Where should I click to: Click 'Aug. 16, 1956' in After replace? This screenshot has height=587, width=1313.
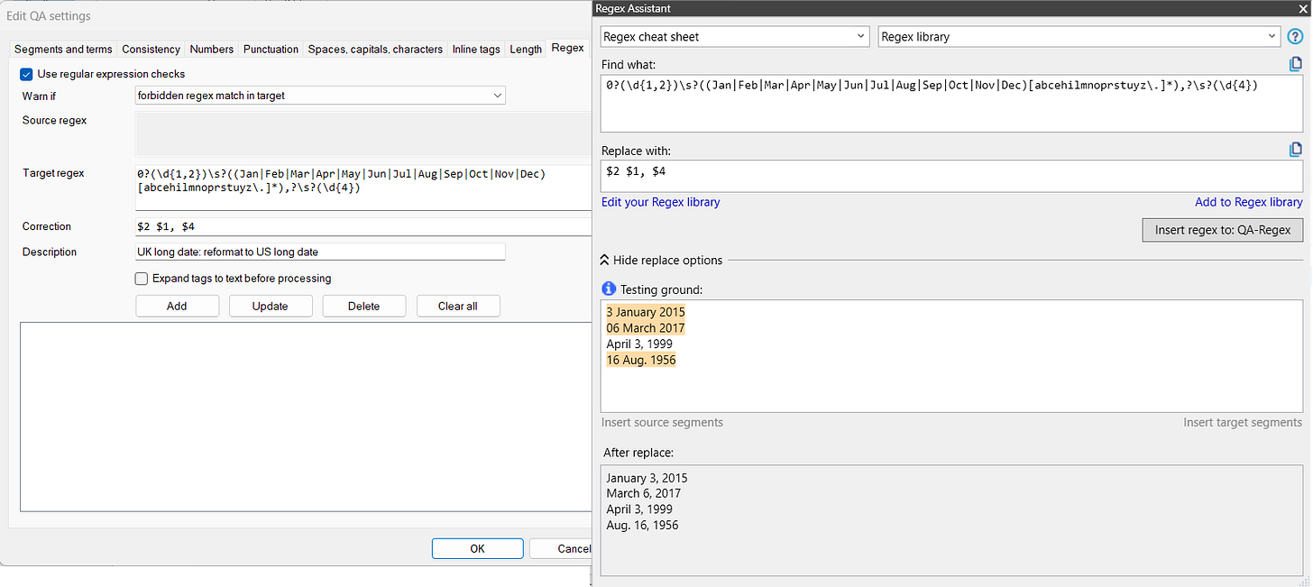pos(642,525)
